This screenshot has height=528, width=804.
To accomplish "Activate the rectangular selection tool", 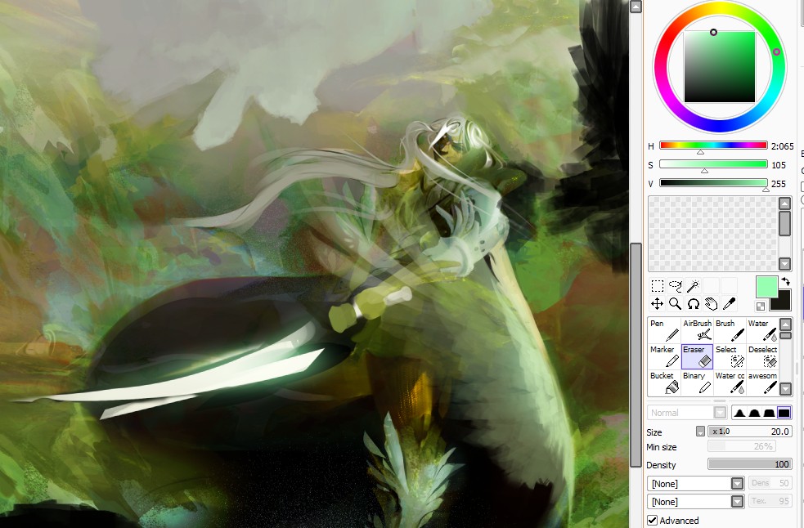I will [658, 285].
